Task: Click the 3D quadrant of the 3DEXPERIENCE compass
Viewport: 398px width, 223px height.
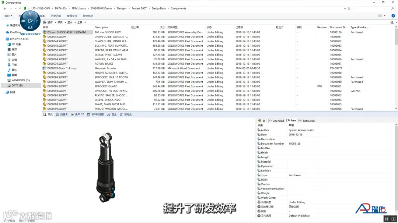Action: [x=23, y=21]
